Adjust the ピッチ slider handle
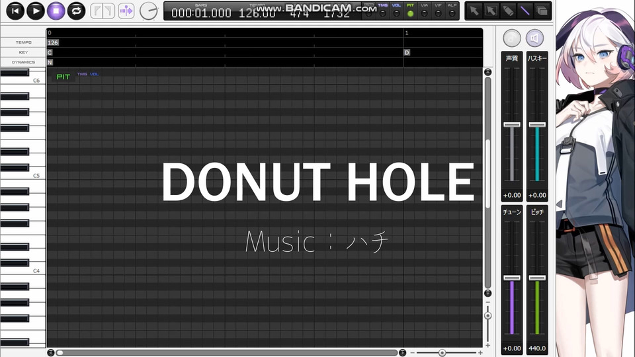 pos(537,278)
